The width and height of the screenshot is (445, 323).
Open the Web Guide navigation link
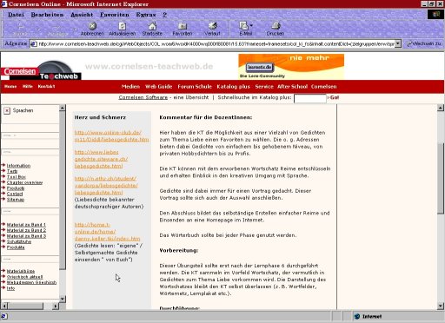click(x=159, y=87)
